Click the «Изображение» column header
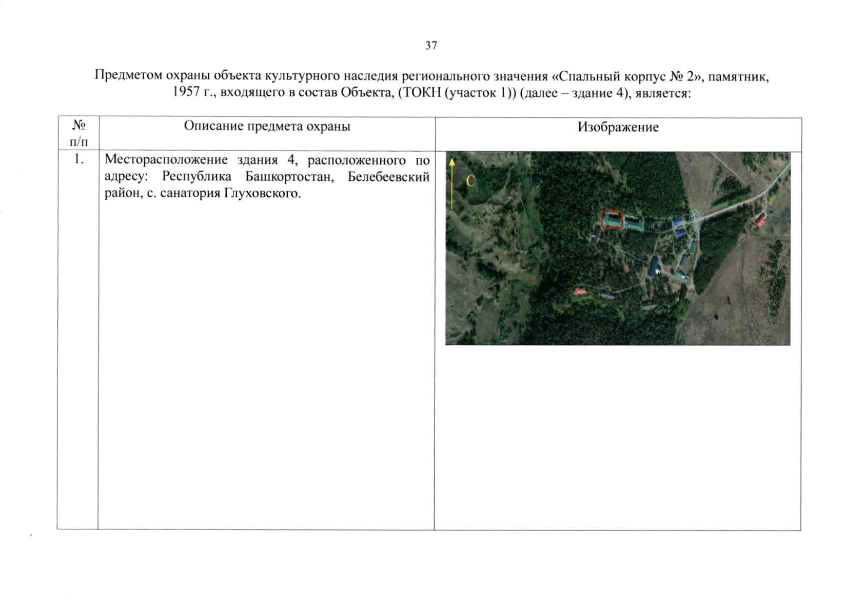This screenshot has width=846, height=615. click(618, 127)
